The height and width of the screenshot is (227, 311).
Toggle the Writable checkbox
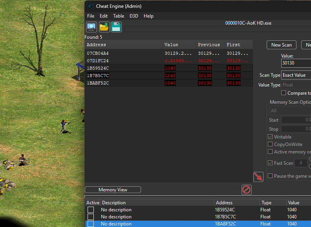tap(270, 137)
